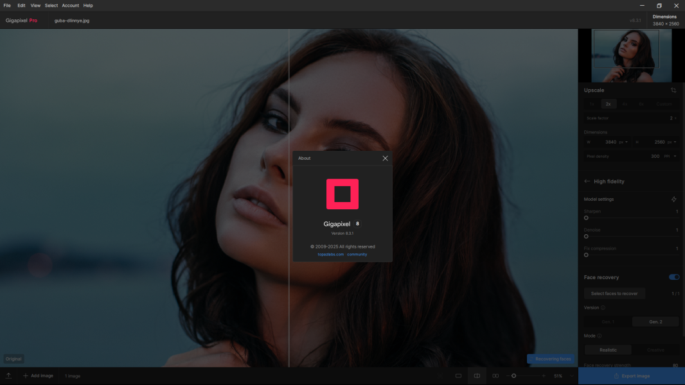685x385 pixels.
Task: Set face recovery mode to Realistic
Action: click(608, 350)
